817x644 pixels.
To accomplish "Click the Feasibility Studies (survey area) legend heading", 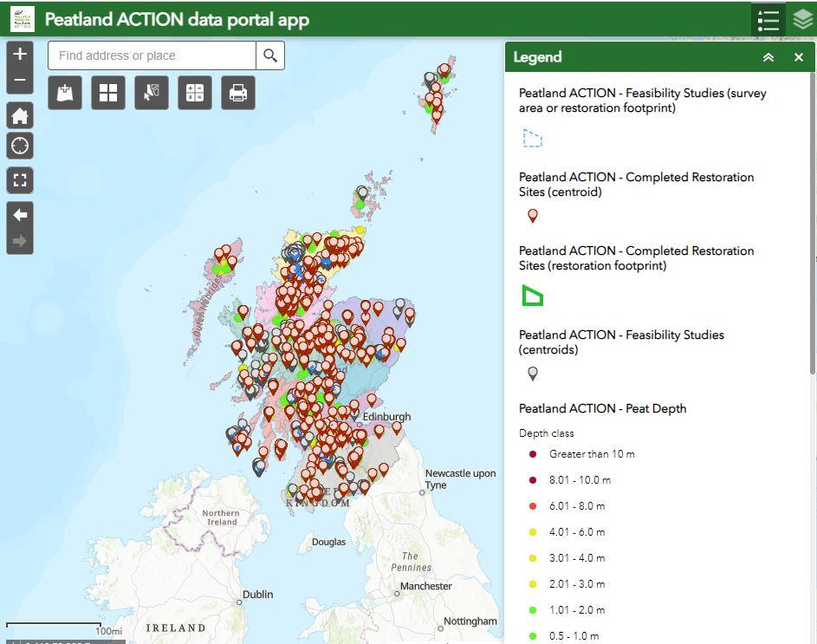I will click(643, 101).
